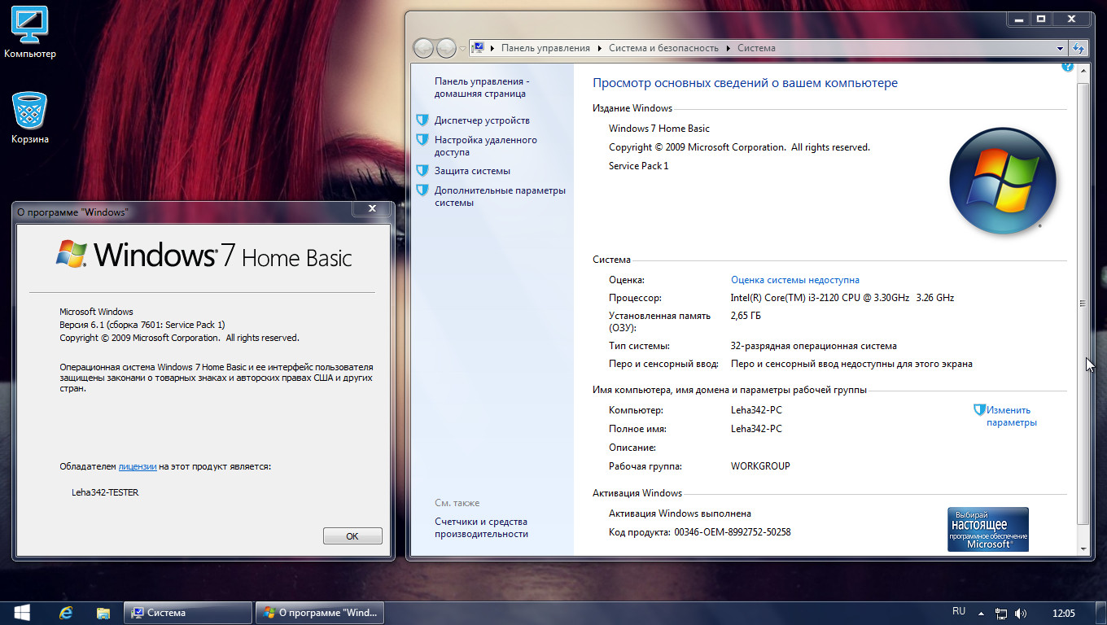Click the Оценка системы недоступна link
Viewport: 1107px width, 625px height.
(x=795, y=280)
